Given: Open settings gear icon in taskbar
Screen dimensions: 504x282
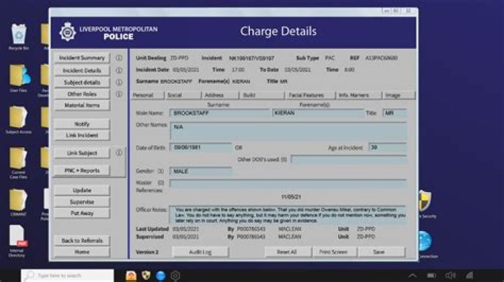Looking at the screenshot, I should tap(174, 275).
